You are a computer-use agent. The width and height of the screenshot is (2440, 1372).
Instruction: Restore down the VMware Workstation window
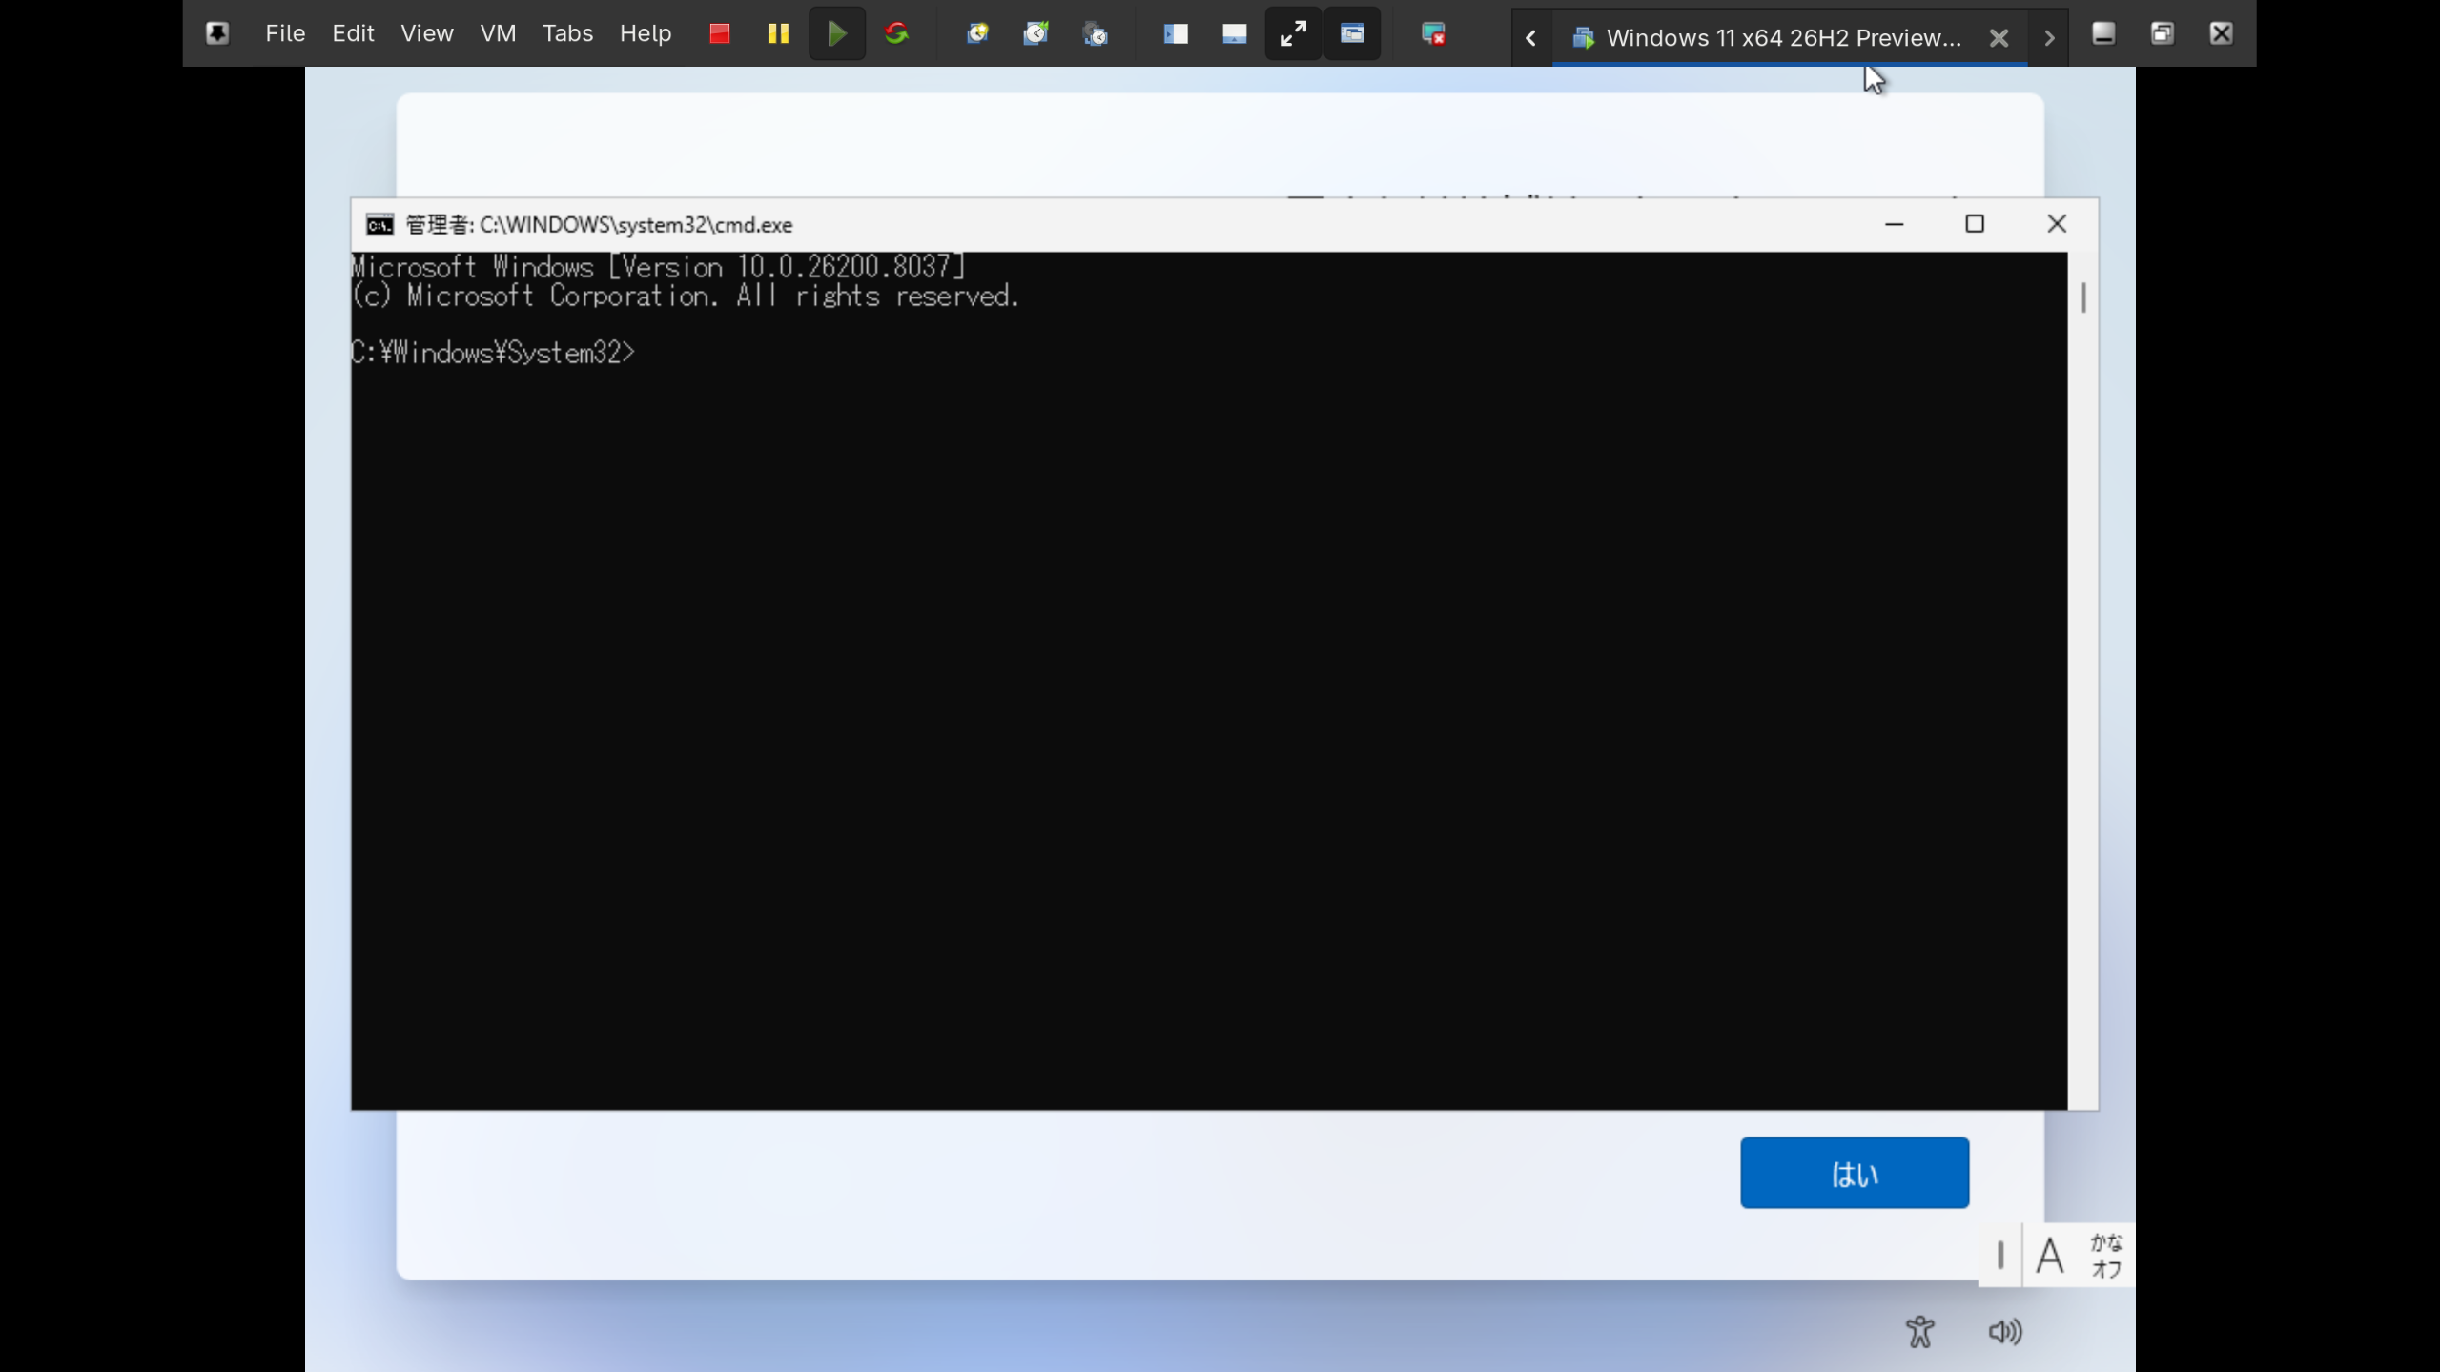(2163, 33)
